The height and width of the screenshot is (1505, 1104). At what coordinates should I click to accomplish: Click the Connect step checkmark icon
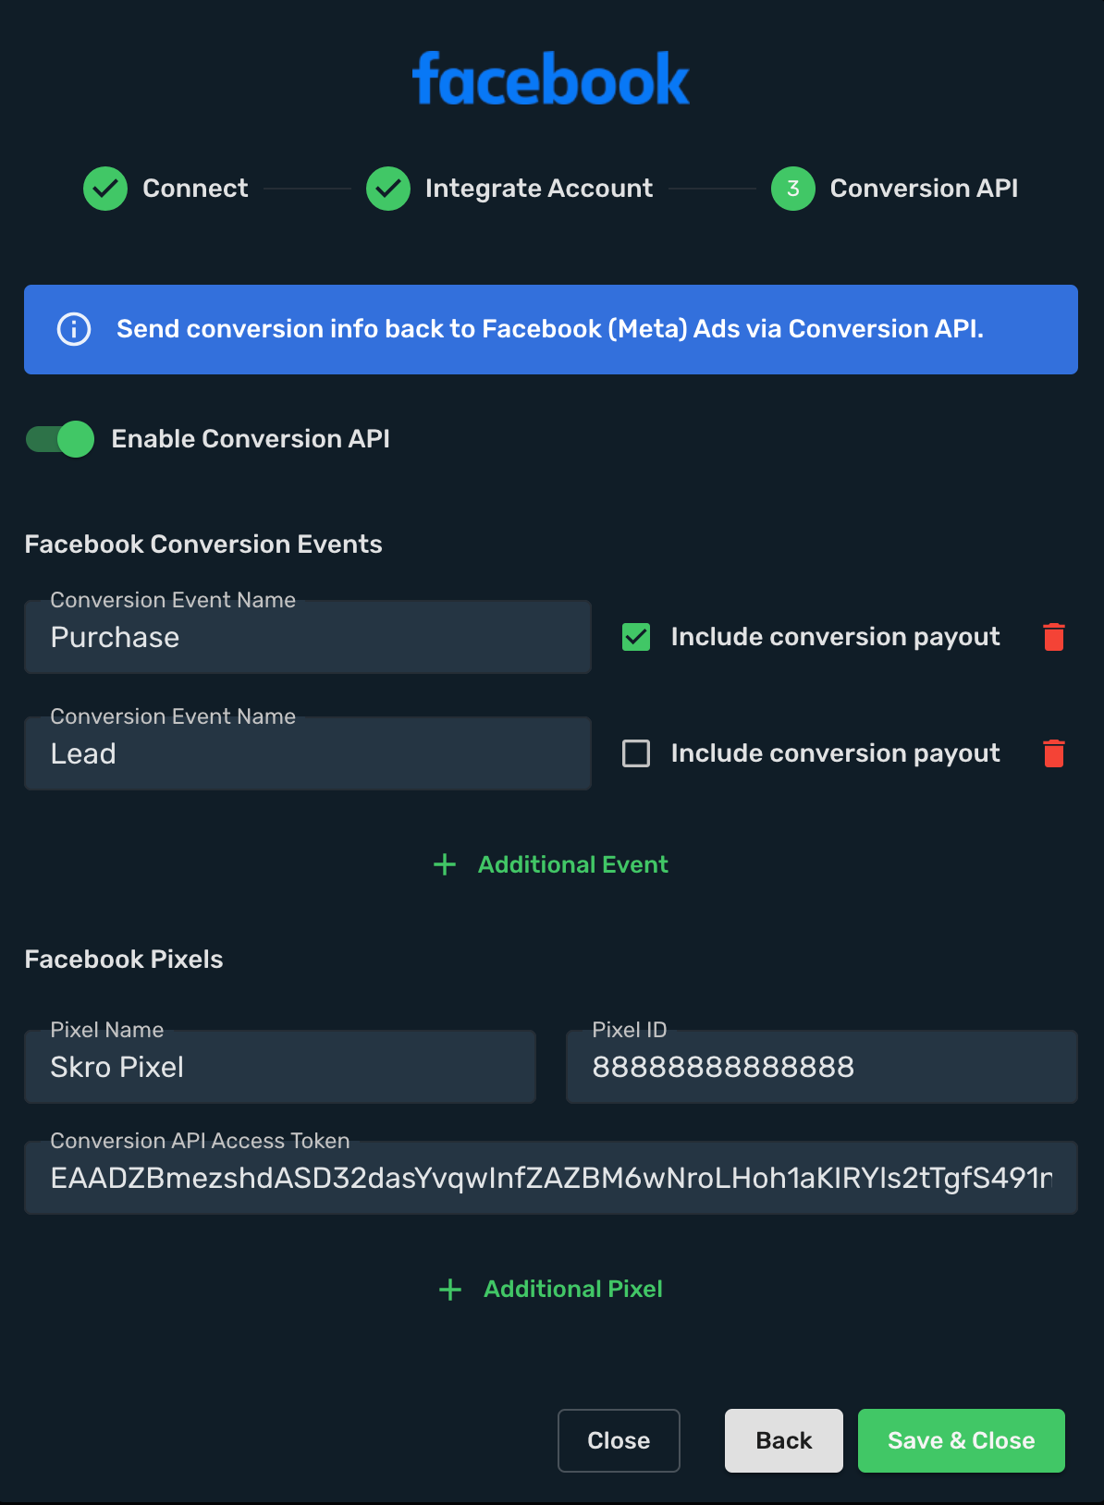pos(105,189)
